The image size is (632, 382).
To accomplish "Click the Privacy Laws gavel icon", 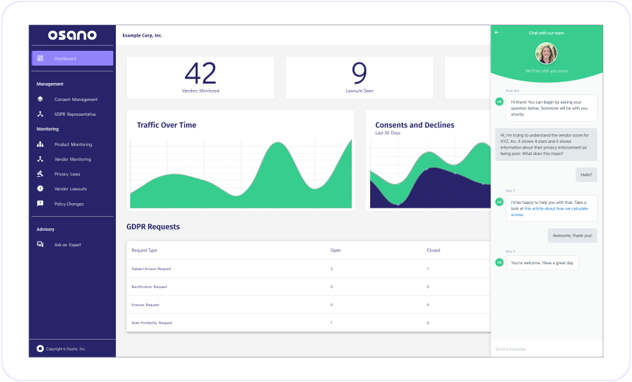I will pos(40,174).
